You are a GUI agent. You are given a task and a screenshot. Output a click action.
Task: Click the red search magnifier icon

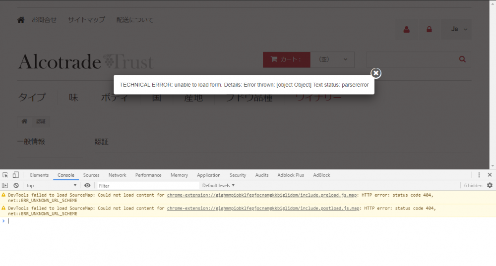[x=462, y=59]
